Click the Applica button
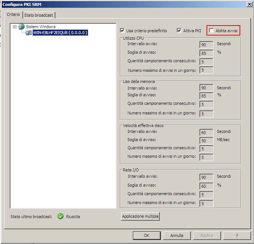The width and height of the screenshot is (254, 244). pyautogui.click(x=207, y=235)
